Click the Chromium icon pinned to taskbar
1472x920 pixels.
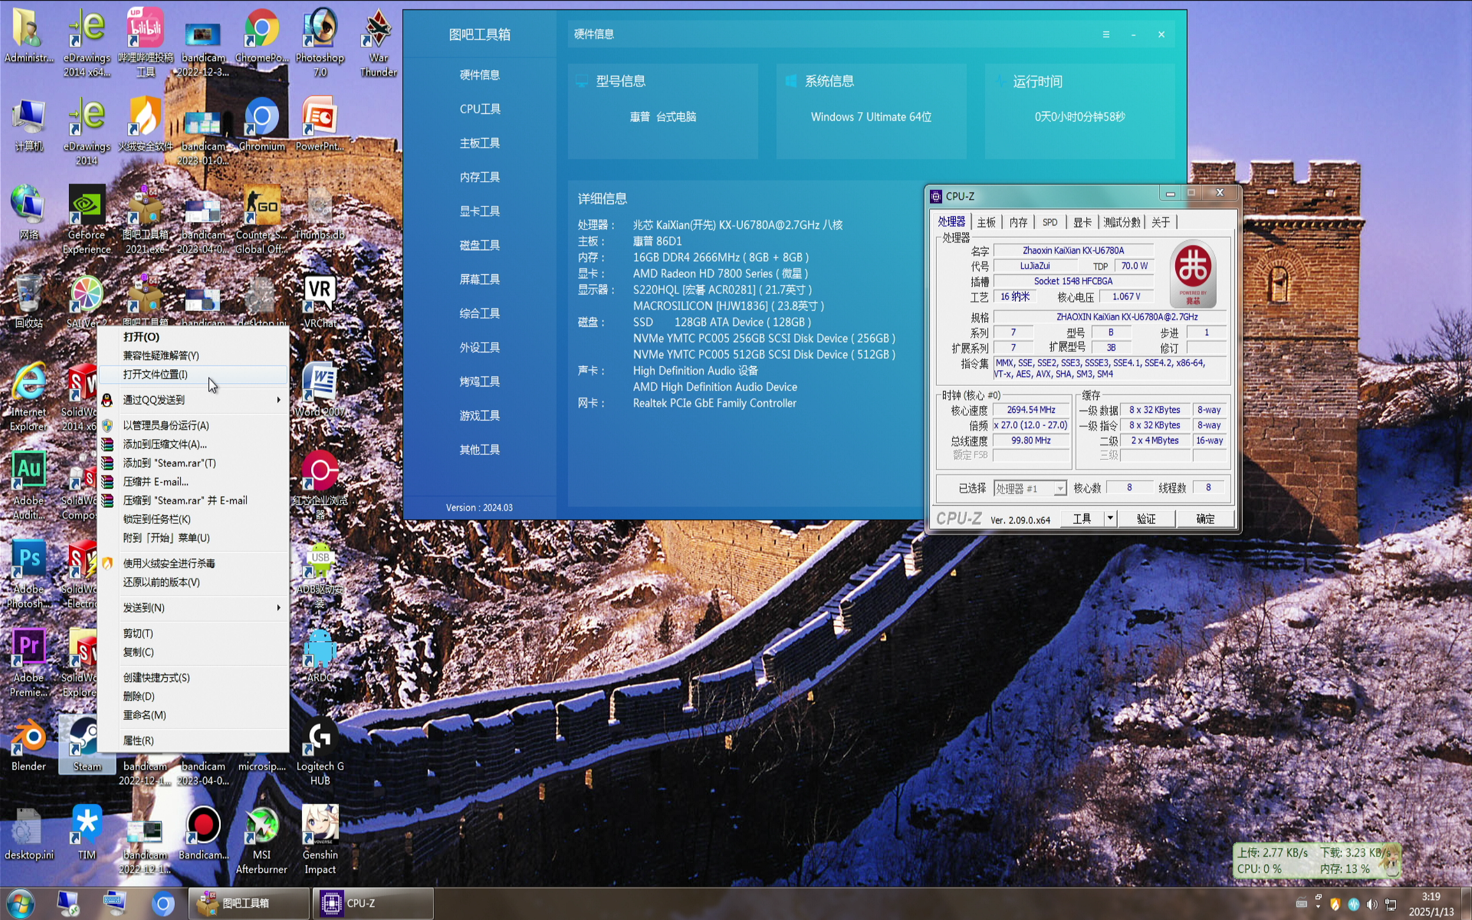pyautogui.click(x=163, y=903)
